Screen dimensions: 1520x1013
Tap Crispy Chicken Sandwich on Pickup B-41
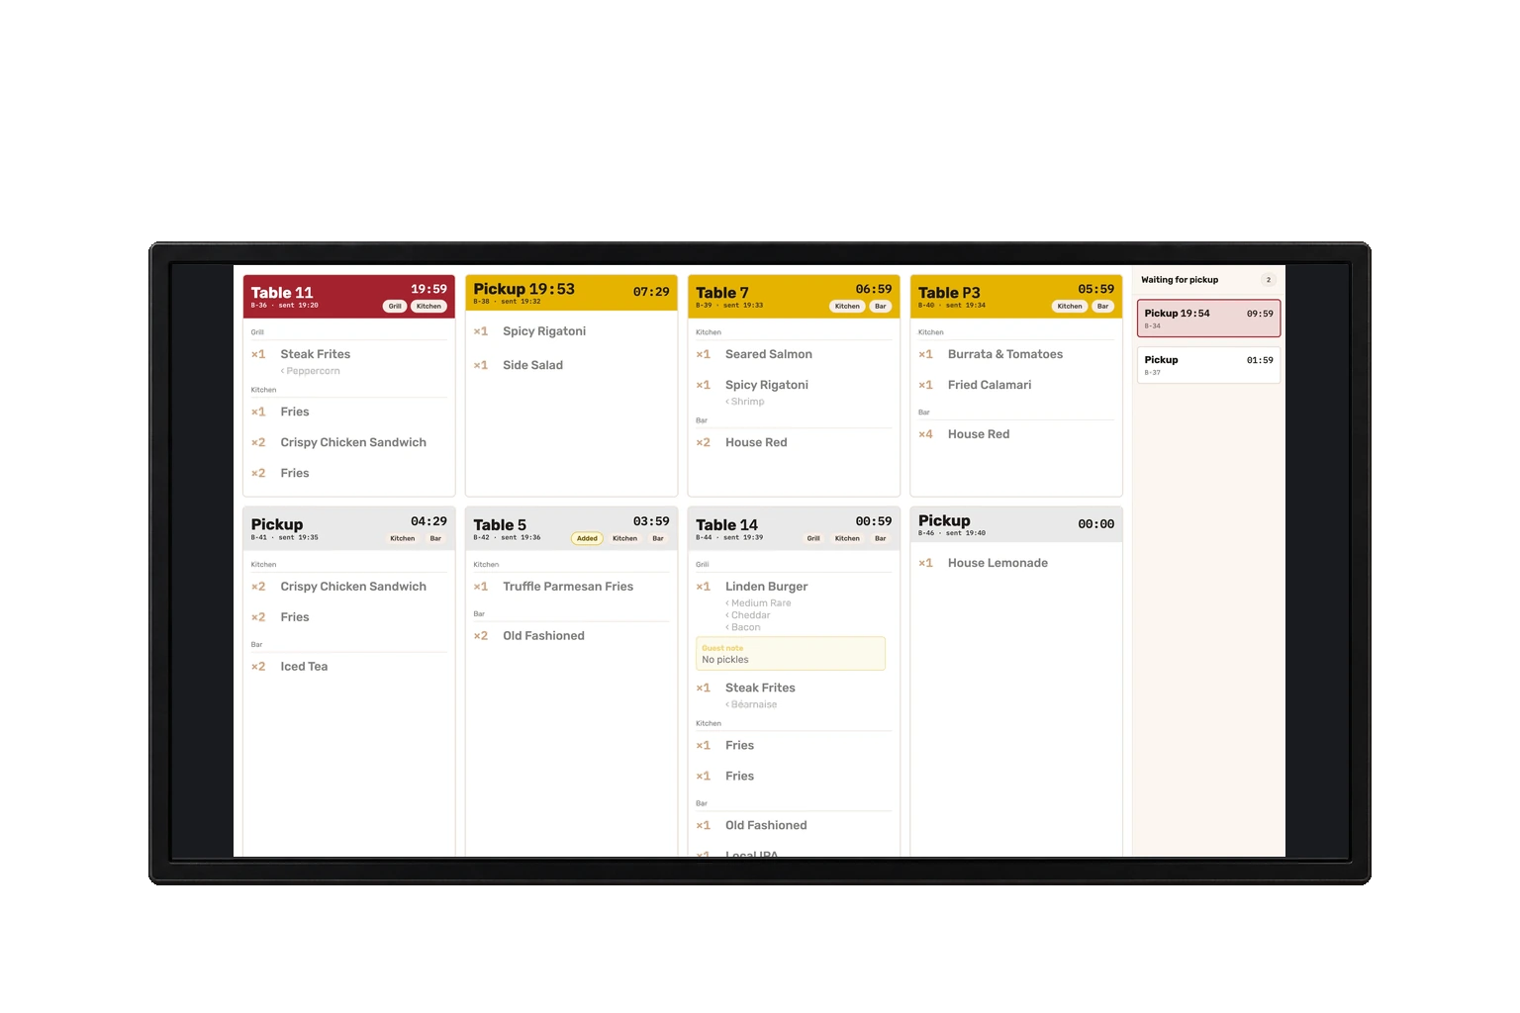point(353,587)
